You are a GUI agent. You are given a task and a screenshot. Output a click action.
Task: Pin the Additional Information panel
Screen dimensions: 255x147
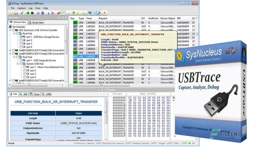click(102, 90)
